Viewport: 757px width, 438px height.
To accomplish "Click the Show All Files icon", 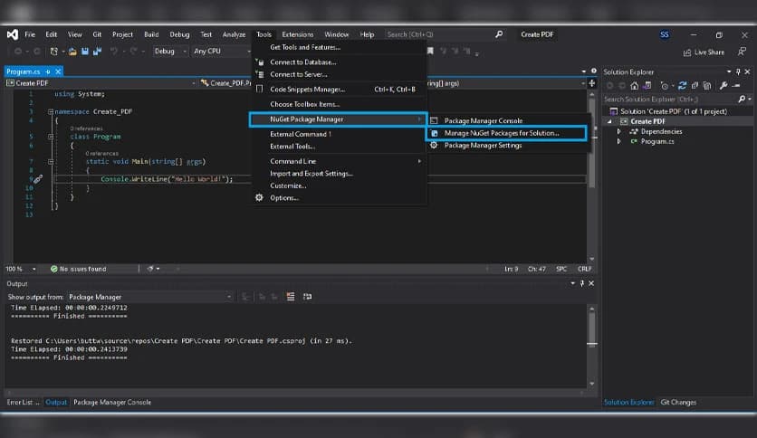I will 707,86.
